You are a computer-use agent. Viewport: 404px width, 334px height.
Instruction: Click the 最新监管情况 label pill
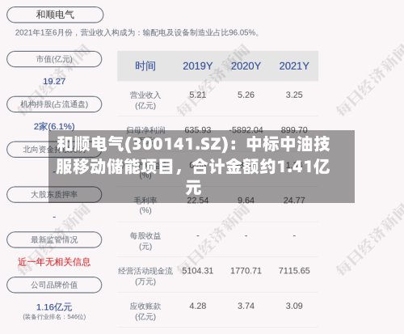[54, 239]
